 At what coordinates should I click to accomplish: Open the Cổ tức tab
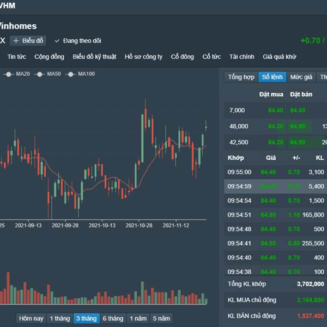pos(211,57)
